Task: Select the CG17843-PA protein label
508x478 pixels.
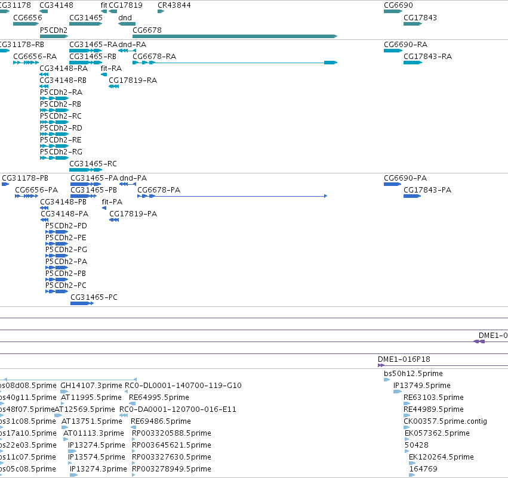Action: click(427, 190)
